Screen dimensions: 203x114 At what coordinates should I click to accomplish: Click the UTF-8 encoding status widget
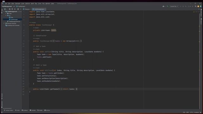pos(192,112)
